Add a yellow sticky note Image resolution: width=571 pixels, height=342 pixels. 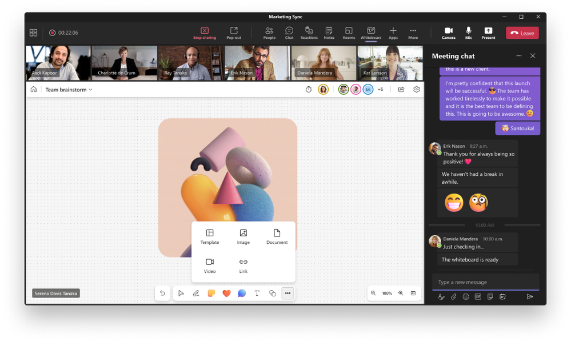211,293
